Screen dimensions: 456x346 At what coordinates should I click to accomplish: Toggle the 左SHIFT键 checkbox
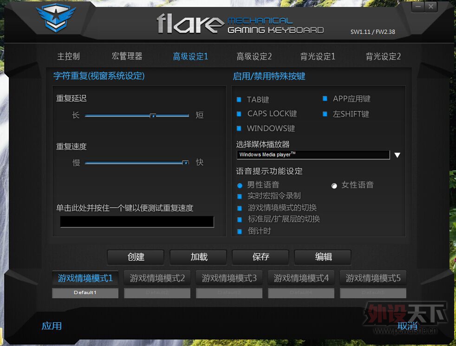tap(325, 113)
